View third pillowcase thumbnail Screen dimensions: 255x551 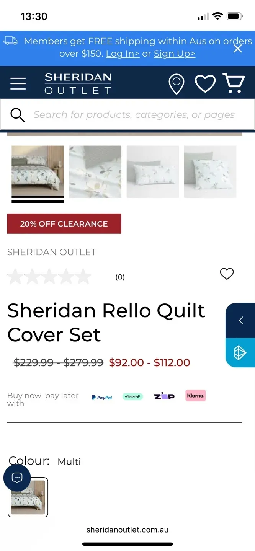click(x=153, y=171)
